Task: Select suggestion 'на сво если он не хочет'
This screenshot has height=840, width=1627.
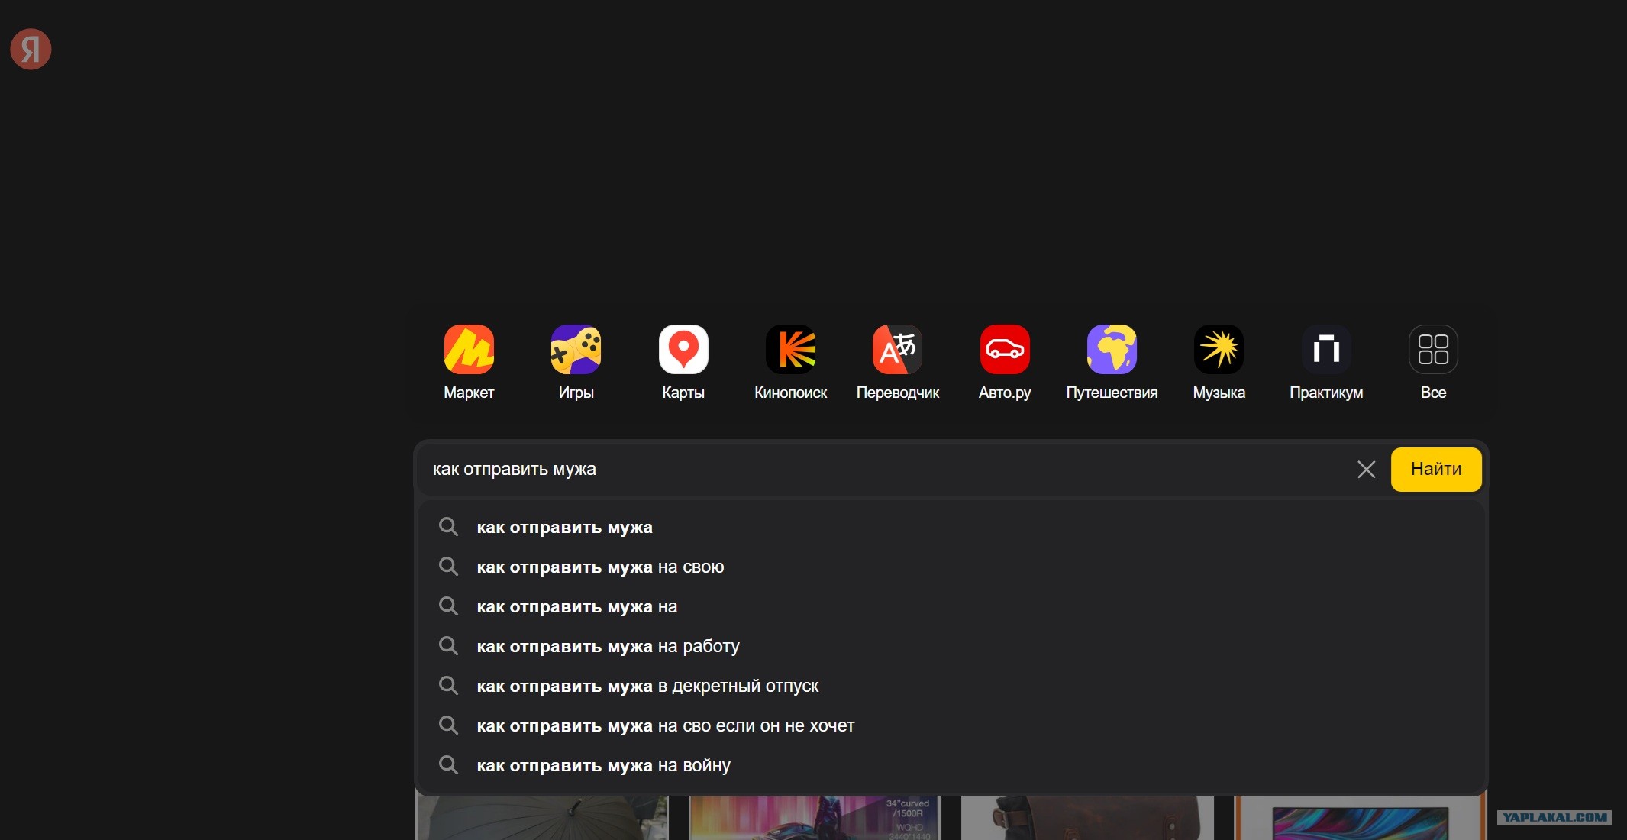Action: tap(951, 726)
